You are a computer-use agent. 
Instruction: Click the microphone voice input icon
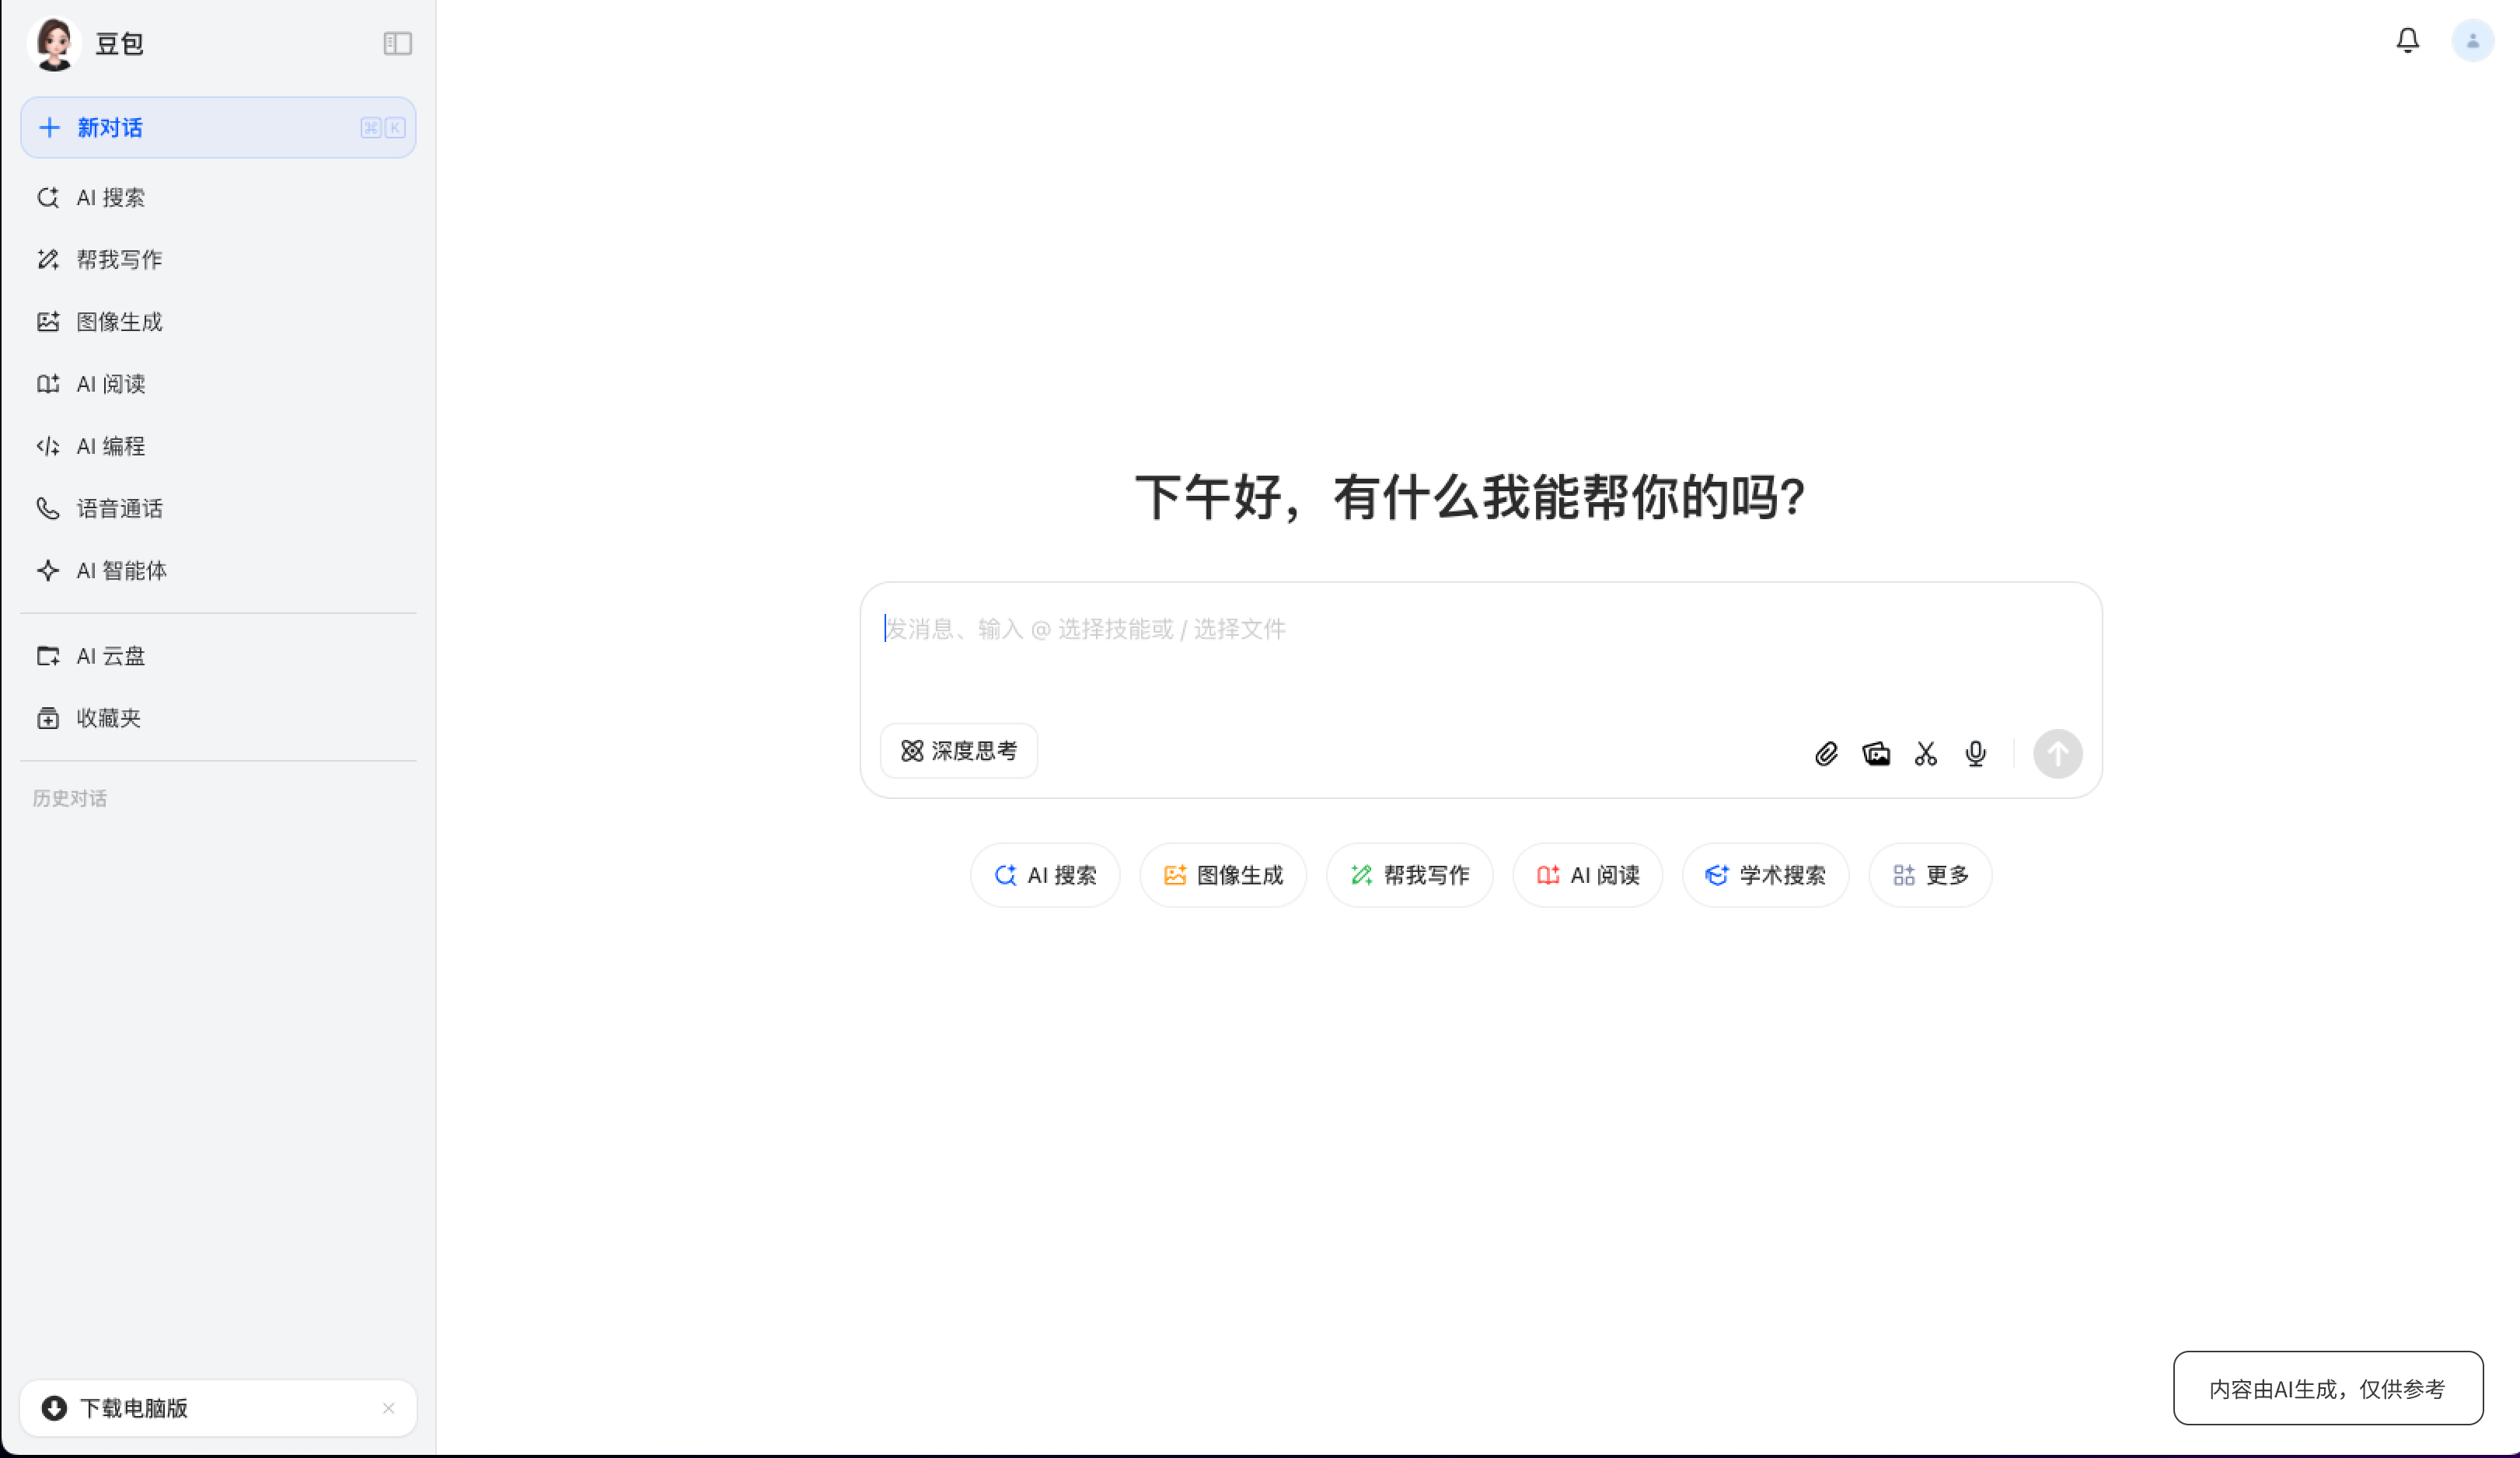pos(1975,753)
